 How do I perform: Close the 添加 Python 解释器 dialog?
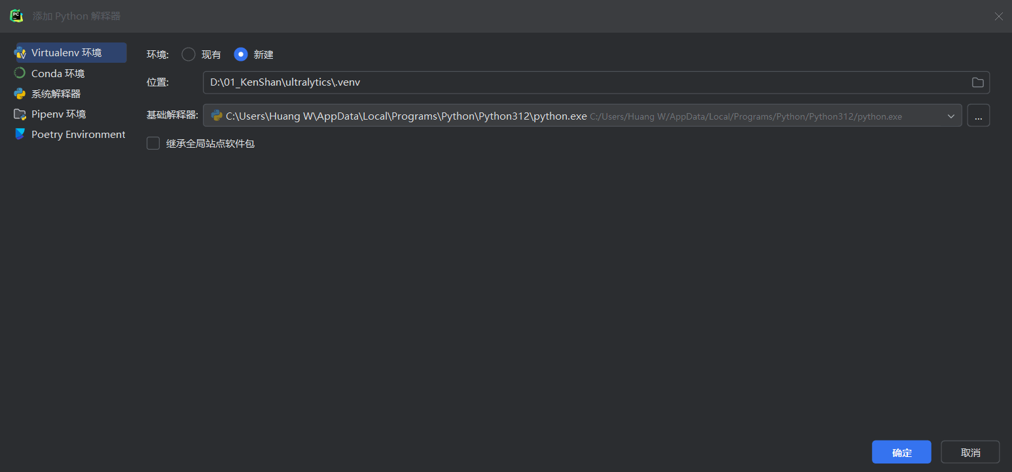tap(998, 16)
